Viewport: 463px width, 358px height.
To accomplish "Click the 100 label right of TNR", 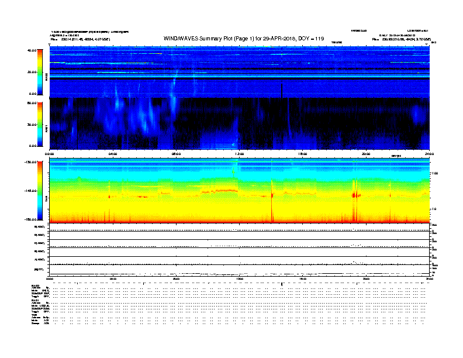I will 435,173.
